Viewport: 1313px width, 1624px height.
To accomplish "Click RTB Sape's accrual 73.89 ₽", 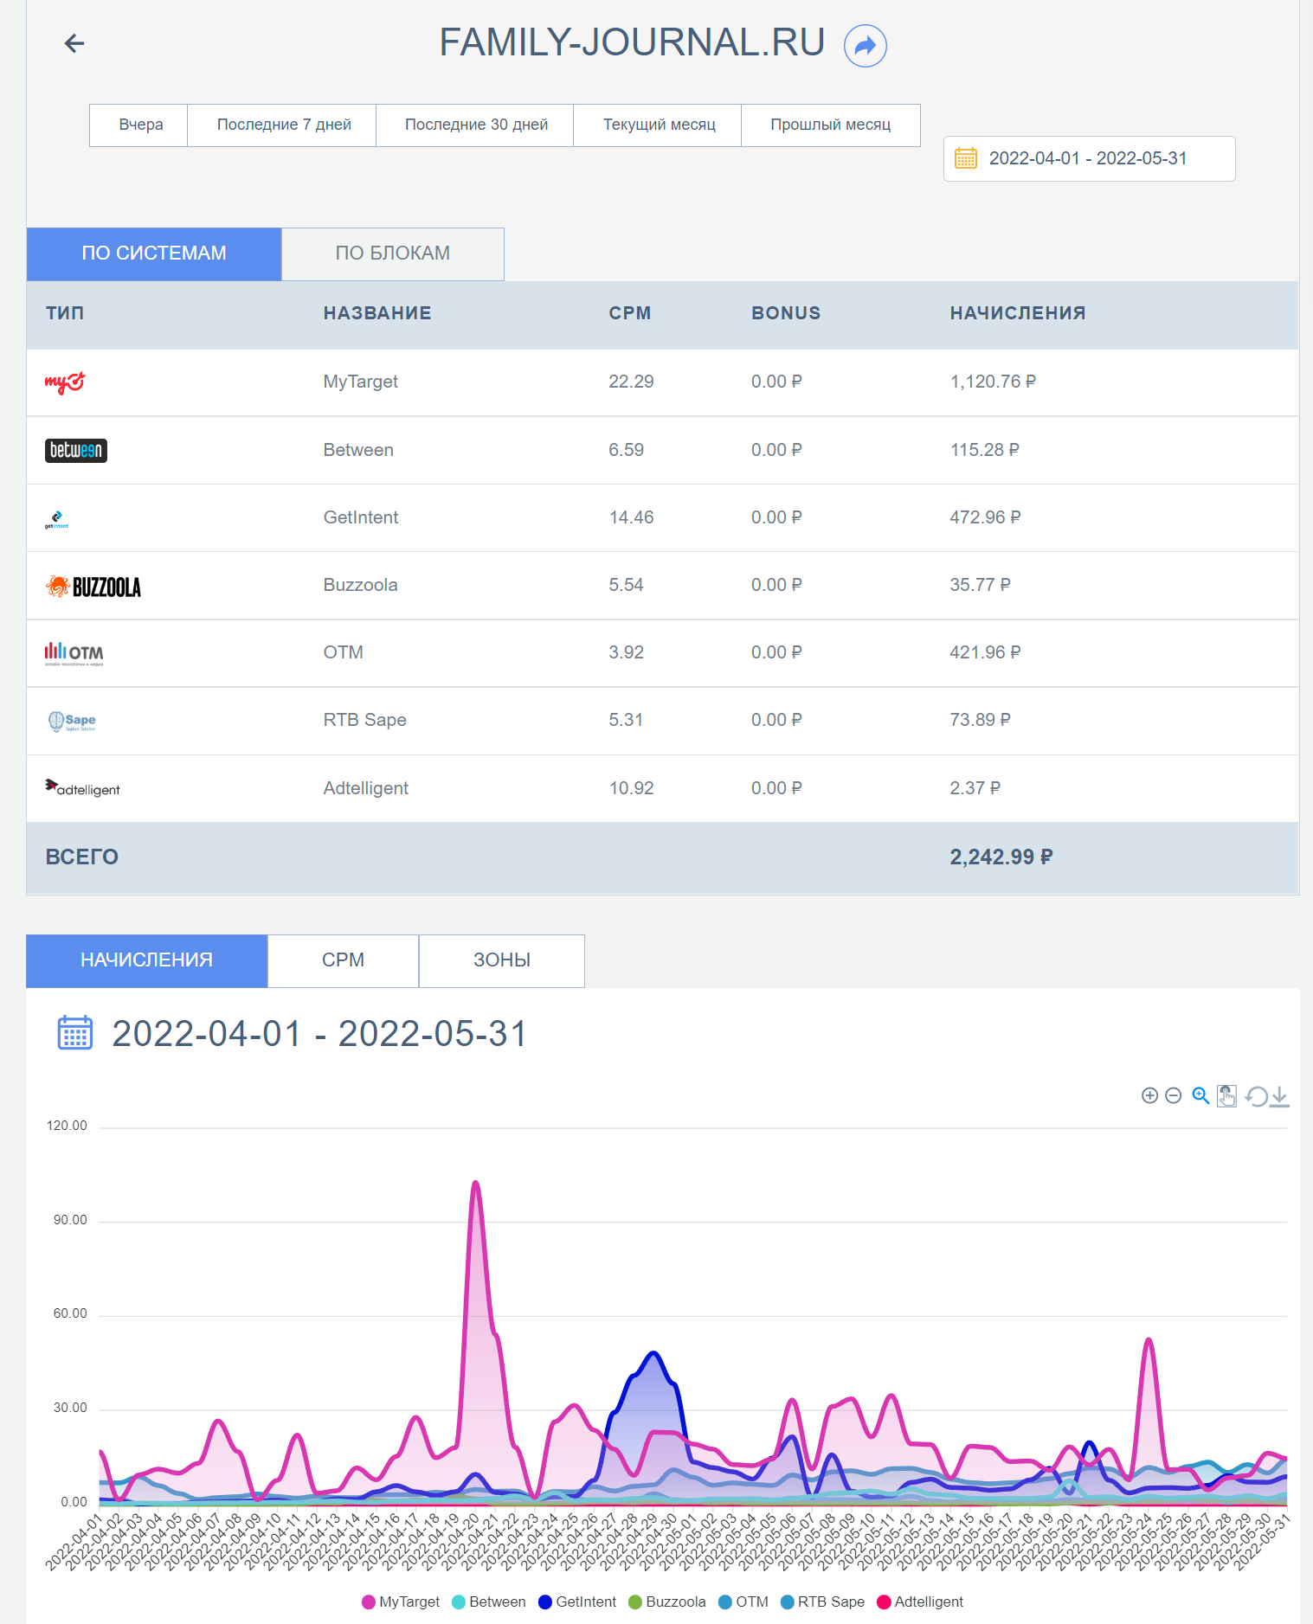I will pos(980,720).
